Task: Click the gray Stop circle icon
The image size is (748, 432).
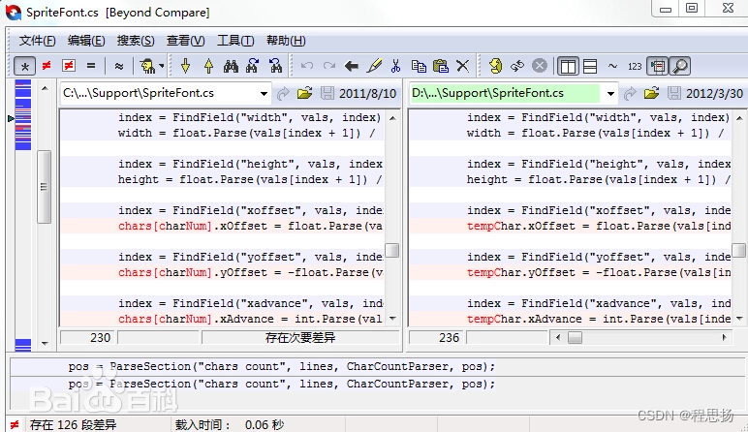Action: (540, 66)
